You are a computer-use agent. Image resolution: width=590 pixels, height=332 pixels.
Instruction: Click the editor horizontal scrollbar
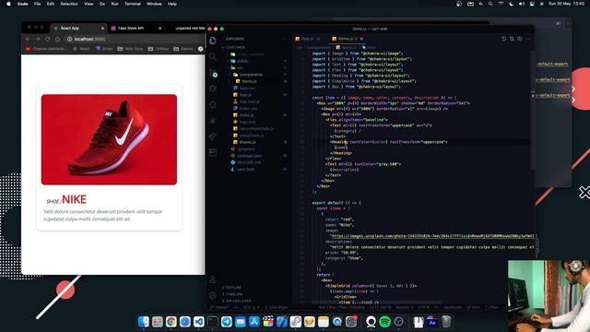(376, 302)
